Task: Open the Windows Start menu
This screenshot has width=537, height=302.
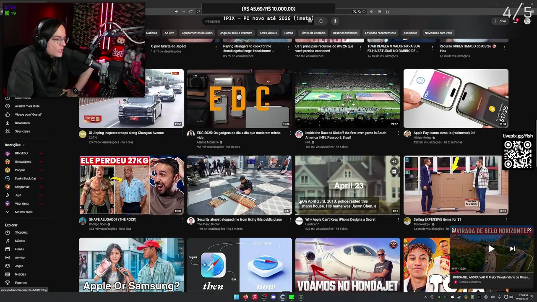Action: pyautogui.click(x=236, y=297)
